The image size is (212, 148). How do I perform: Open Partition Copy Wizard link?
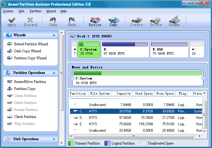[x=30, y=58]
